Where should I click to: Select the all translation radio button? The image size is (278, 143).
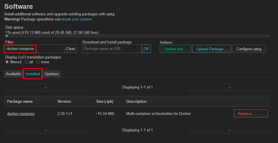(26, 62)
